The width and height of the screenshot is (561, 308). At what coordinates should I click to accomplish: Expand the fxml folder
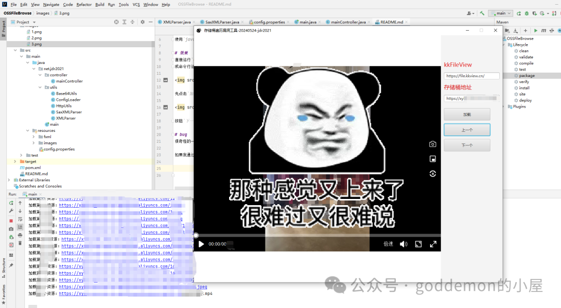pos(34,137)
